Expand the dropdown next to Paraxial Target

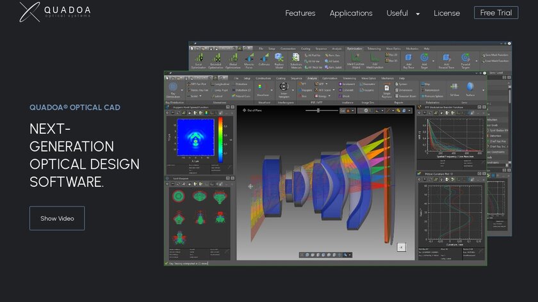point(477,61)
